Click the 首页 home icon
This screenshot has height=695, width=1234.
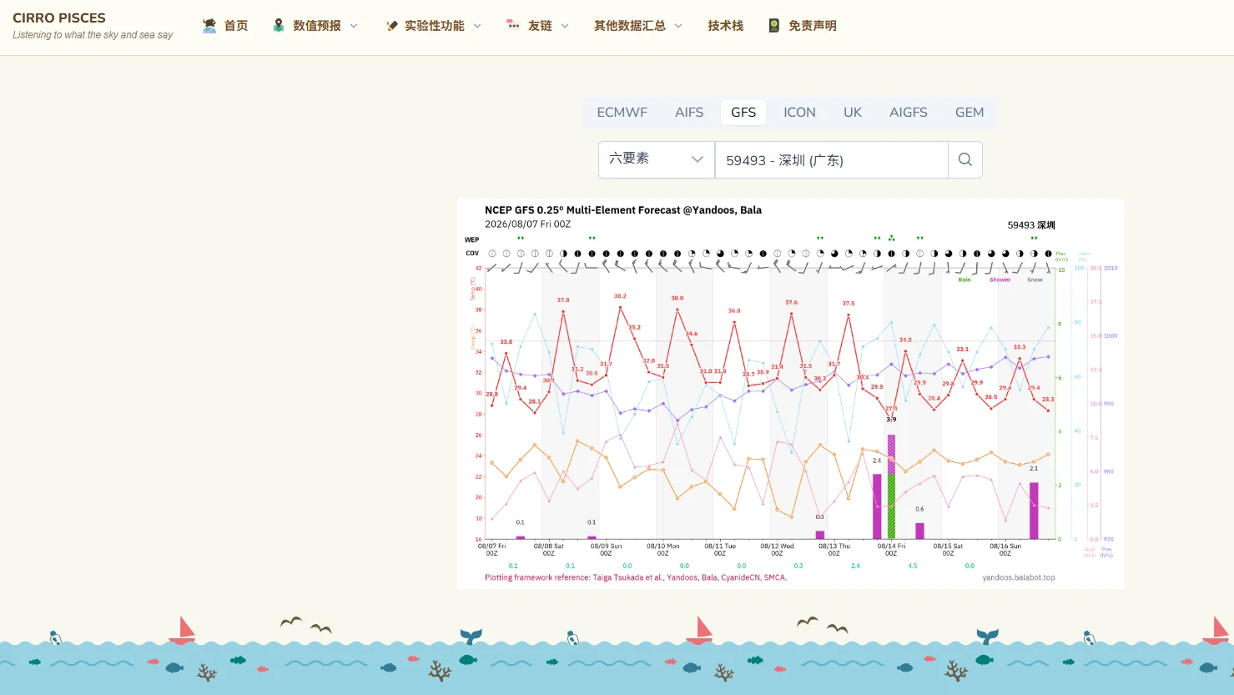click(209, 26)
